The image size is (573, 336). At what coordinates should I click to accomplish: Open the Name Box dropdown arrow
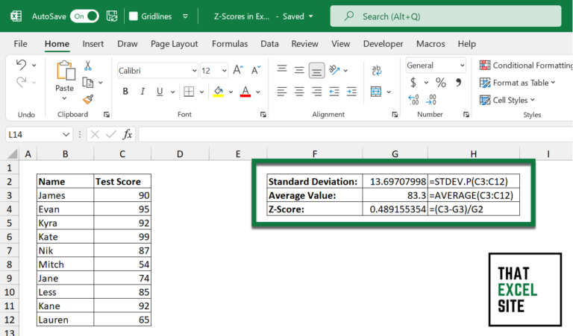[x=67, y=134]
